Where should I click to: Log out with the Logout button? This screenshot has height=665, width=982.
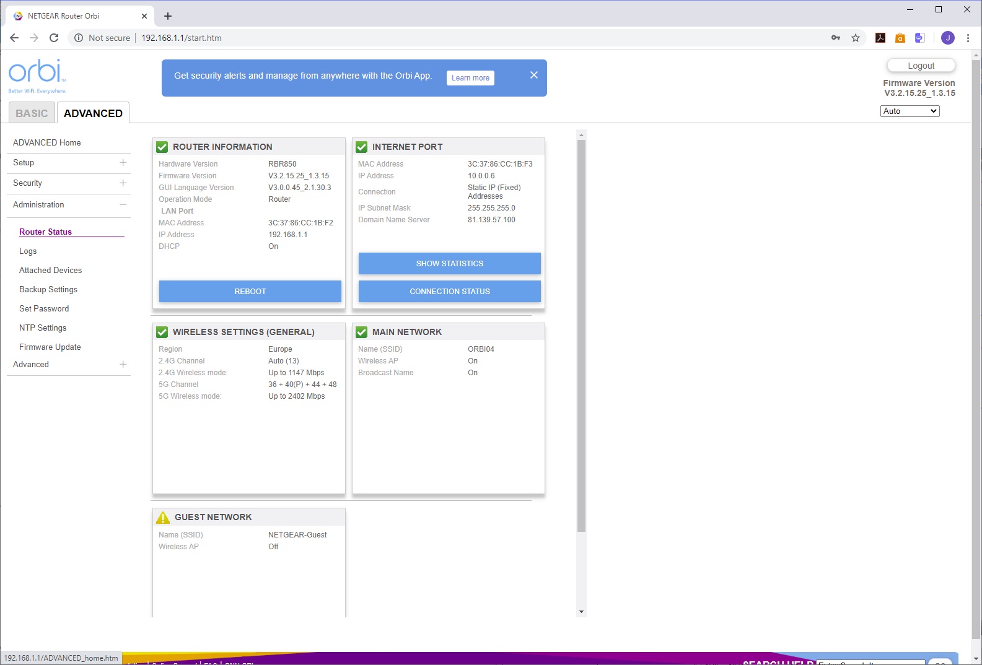pyautogui.click(x=921, y=66)
